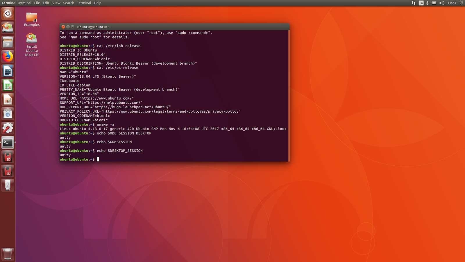Open the Search menu
This screenshot has height=262, width=465.
(x=69, y=3)
